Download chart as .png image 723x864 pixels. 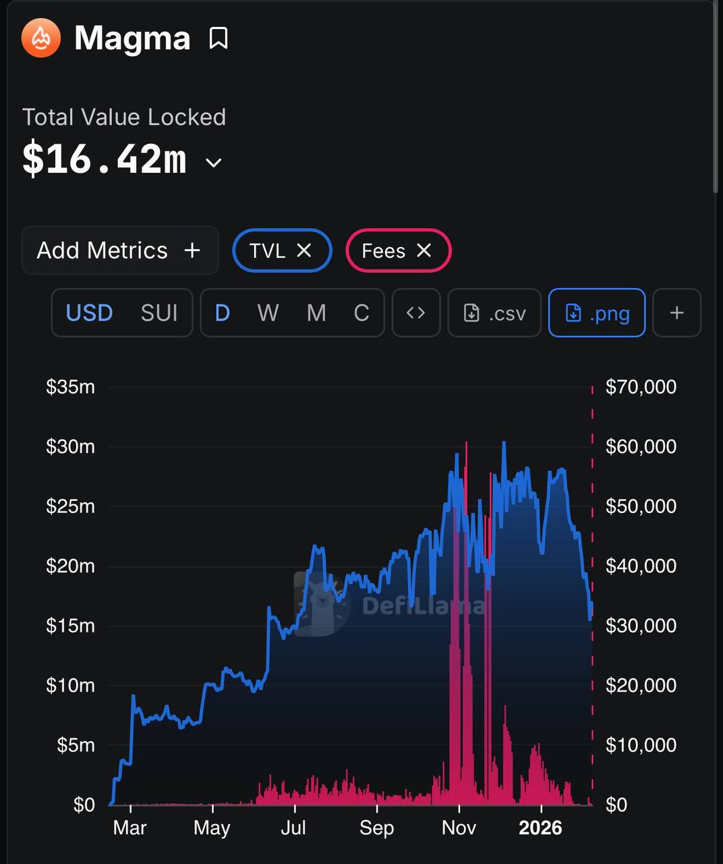coord(597,313)
